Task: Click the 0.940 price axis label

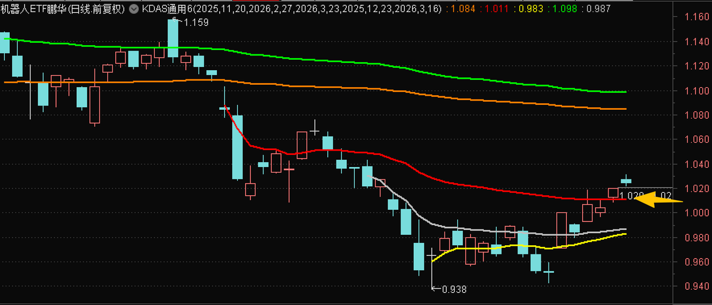Action: point(696,286)
